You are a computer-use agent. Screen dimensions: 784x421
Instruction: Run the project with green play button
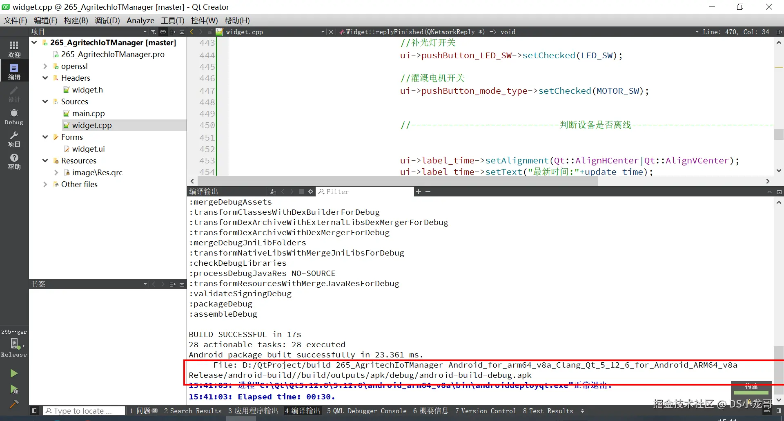[14, 373]
